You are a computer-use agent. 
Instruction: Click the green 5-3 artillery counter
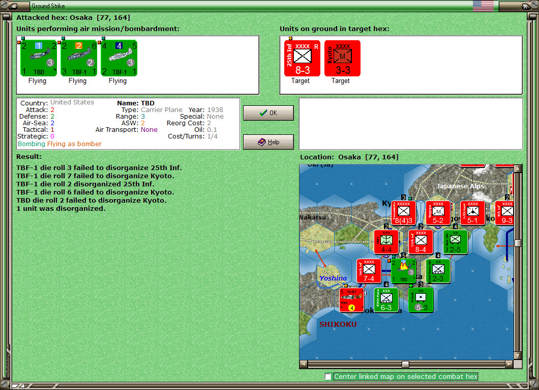[x=421, y=300]
